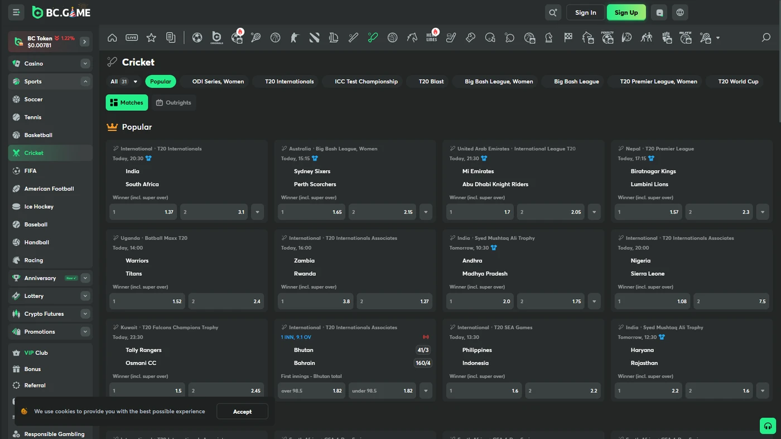Switch to Matches view

(x=127, y=103)
